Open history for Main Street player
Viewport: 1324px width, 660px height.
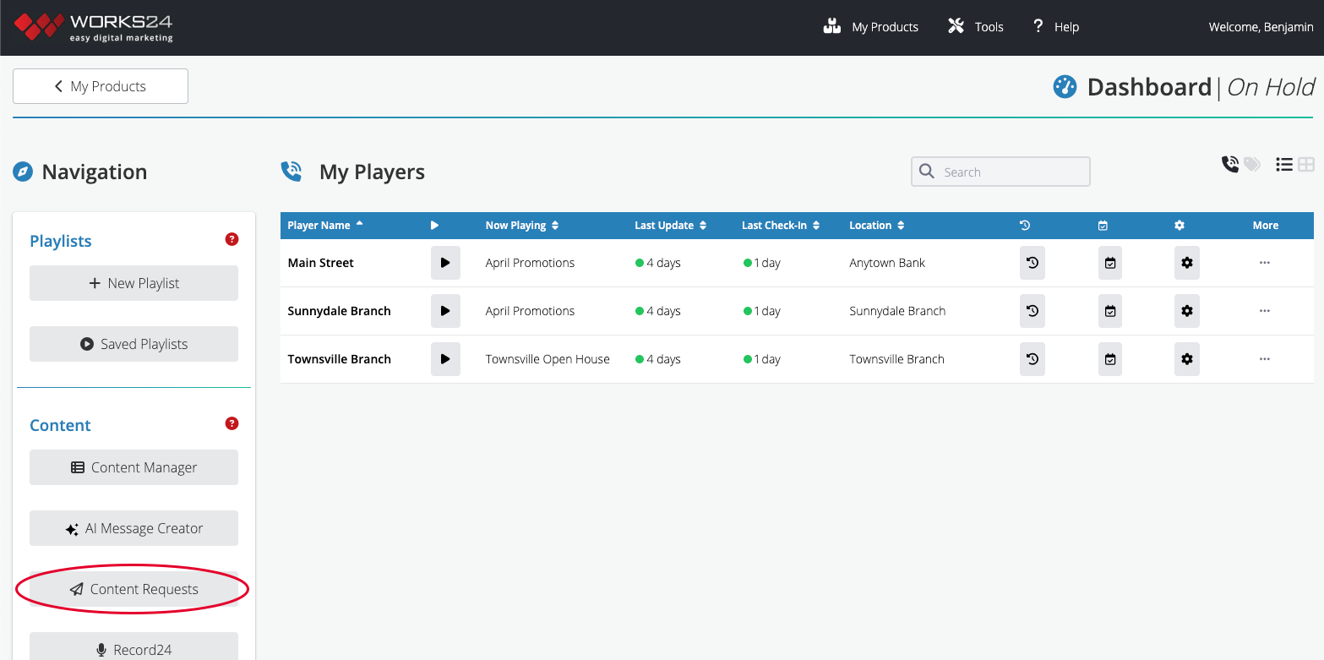point(1033,263)
